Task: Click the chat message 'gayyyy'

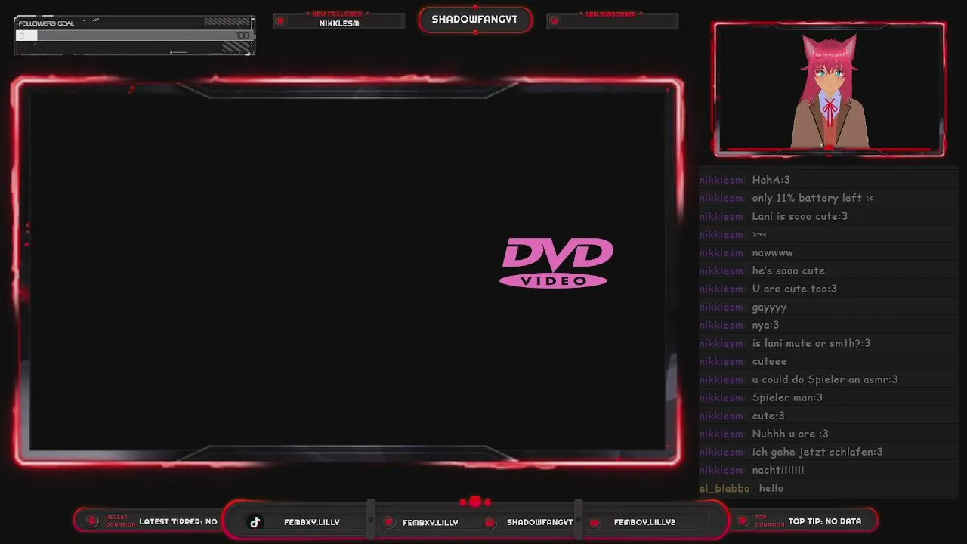Action: (769, 308)
